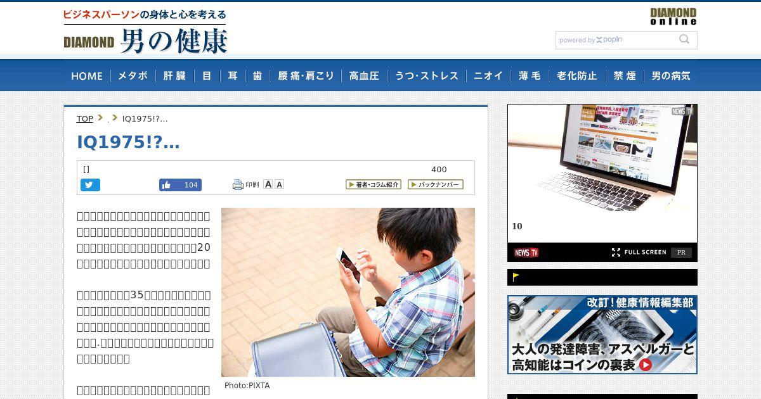
Task: Click the printer icon to print article
Action: tap(238, 185)
